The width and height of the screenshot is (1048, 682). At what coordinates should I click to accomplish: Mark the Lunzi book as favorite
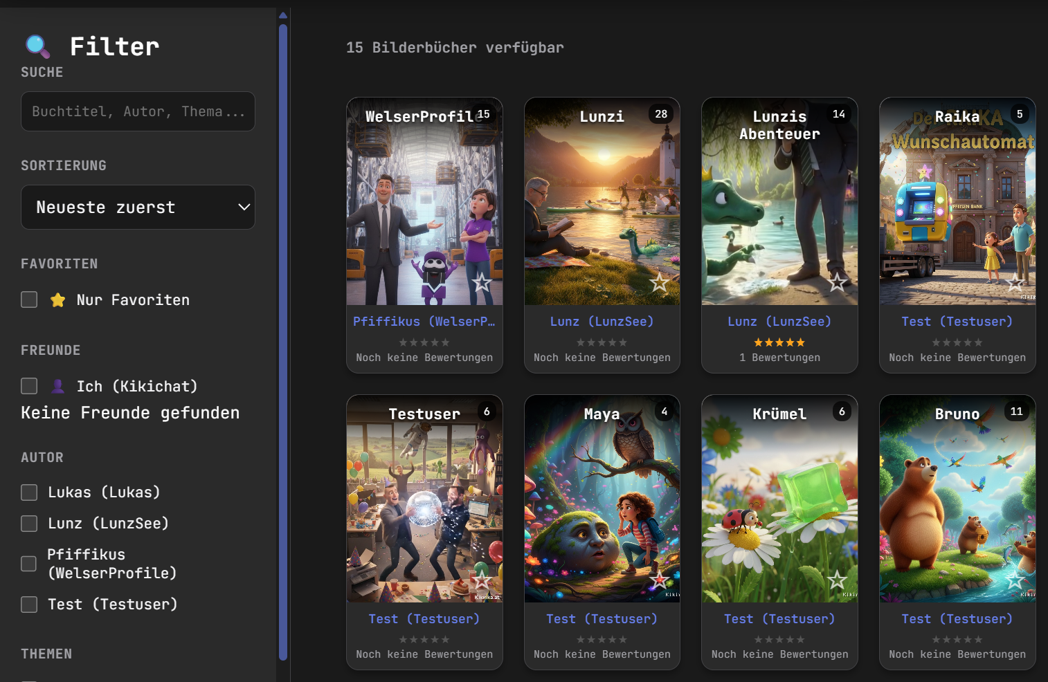click(x=659, y=282)
